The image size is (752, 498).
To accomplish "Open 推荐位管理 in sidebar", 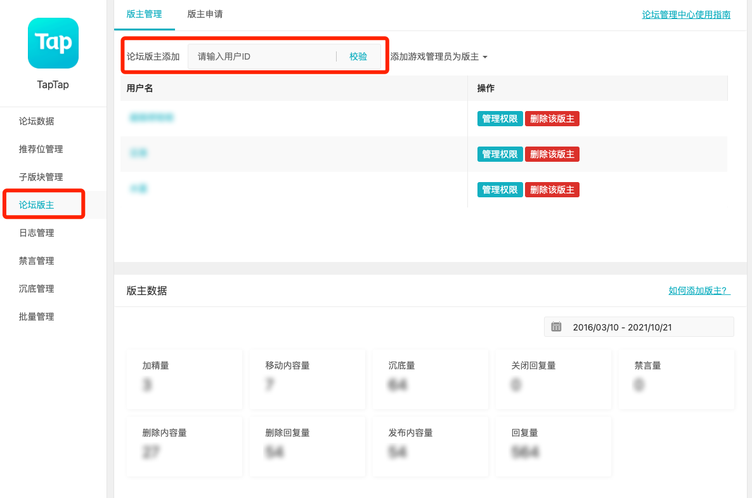I will (41, 149).
